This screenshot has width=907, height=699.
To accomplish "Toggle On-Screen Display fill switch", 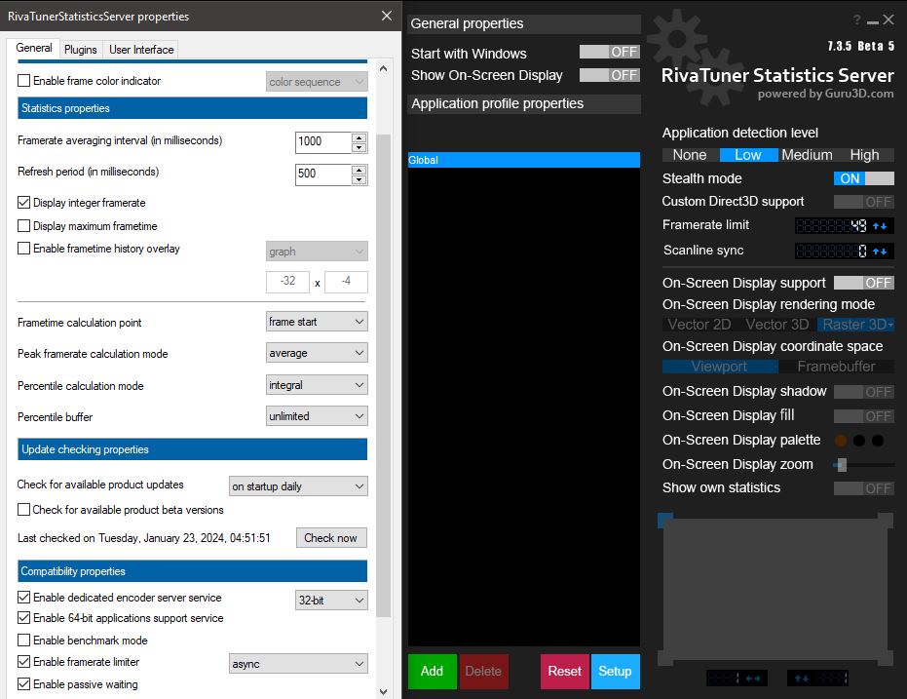I will point(863,416).
